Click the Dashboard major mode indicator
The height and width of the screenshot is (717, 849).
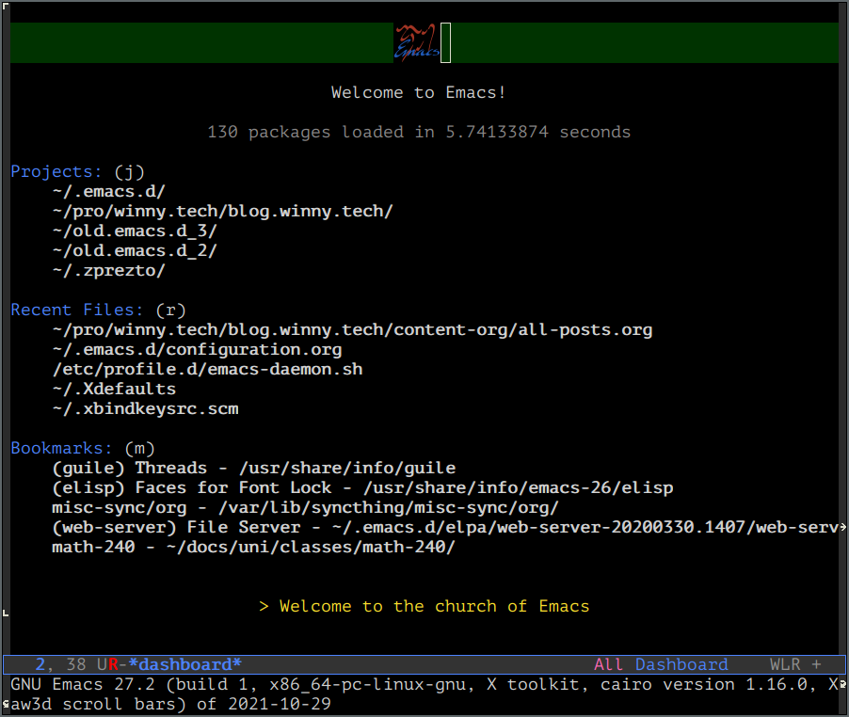coord(681,664)
